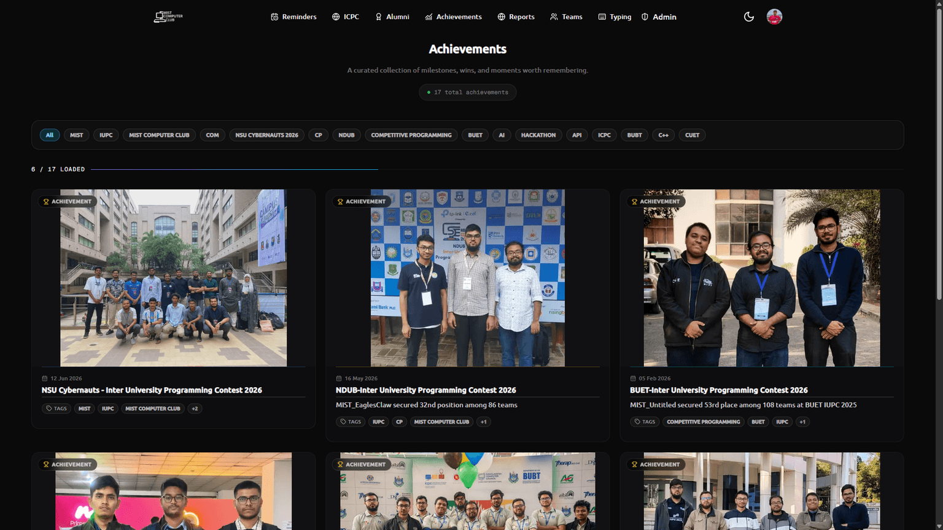Click CP tag on NDUB card
This screenshot has width=943, height=530.
click(x=400, y=422)
